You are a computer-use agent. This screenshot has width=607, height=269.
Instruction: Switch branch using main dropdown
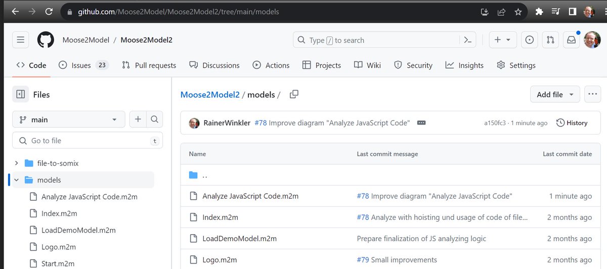click(68, 120)
